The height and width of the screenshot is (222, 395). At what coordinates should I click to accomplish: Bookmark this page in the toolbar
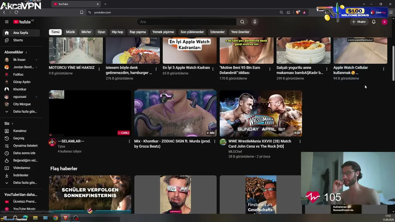81,12
